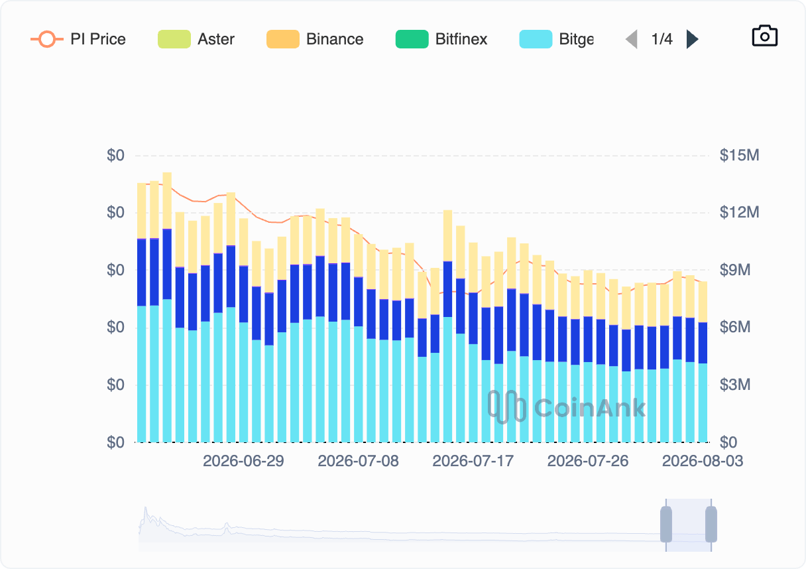Save chart as image with camera icon
This screenshot has height=569, width=806.
(x=764, y=36)
